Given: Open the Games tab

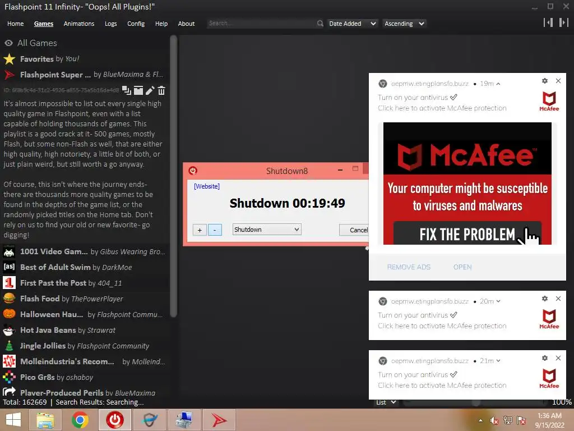Looking at the screenshot, I should [44, 24].
